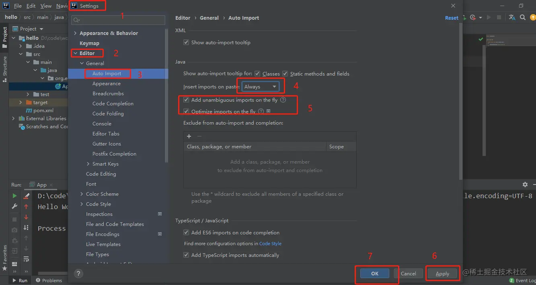Expand External Libraries in project tree

click(13, 119)
